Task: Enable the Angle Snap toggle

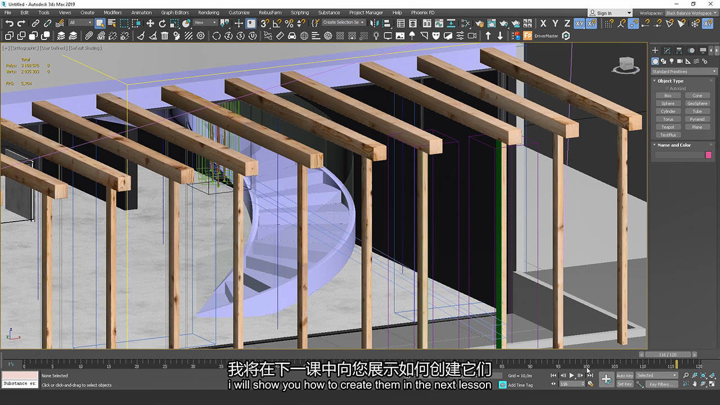Action: click(x=278, y=23)
